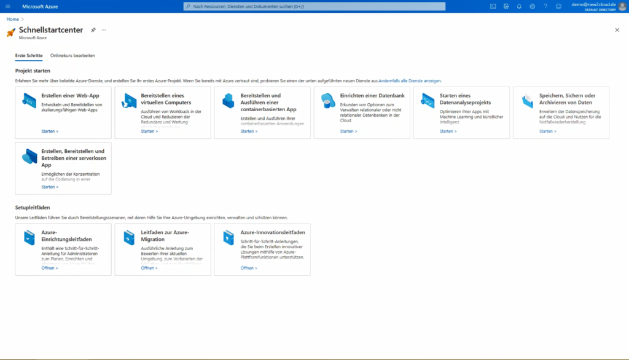The height and width of the screenshot is (360, 629).
Task: Open the feedback smiley icon
Action: pos(558,6)
